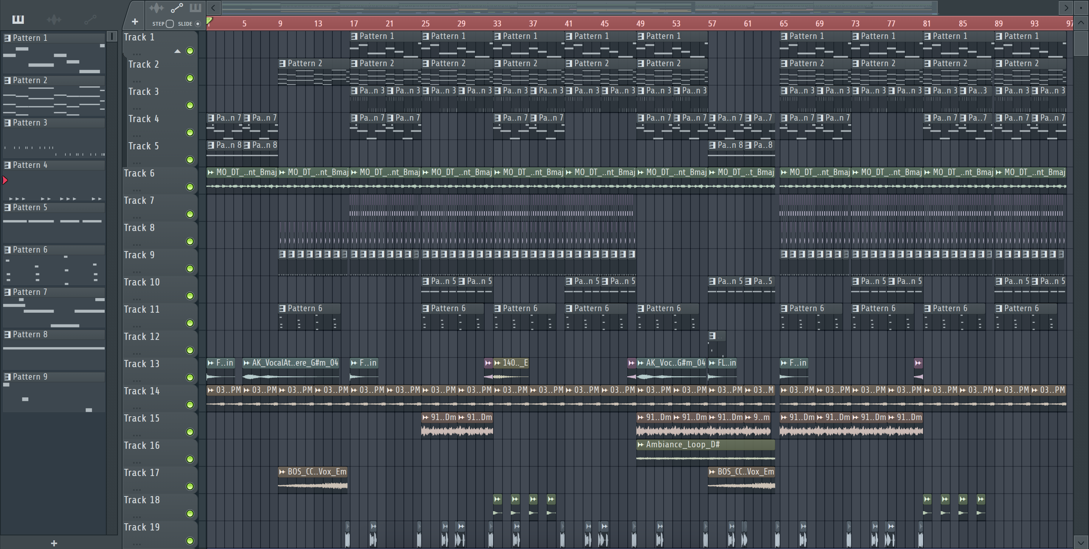Mute Track 1 with its green LED
The height and width of the screenshot is (549, 1089).
(190, 51)
